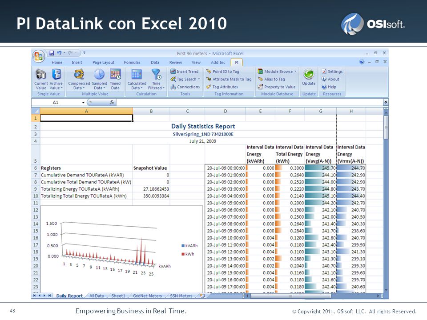Open the GridNet Meters sheet
The width and height of the screenshot is (427, 320).
tap(147, 296)
